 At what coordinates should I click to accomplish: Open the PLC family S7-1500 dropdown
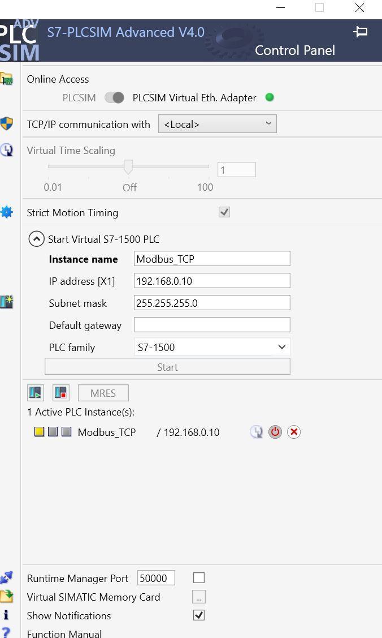[212, 347]
